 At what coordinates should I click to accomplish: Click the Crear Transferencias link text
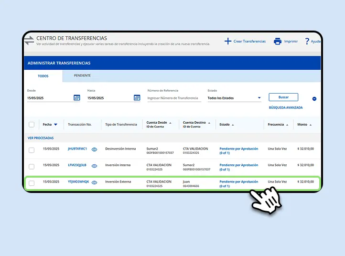(x=249, y=42)
